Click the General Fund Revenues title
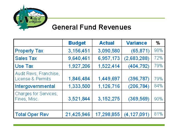This screenshot has width=178, height=134. (92, 27)
